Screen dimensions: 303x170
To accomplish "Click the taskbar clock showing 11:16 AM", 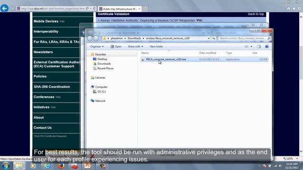I will 292,166.
